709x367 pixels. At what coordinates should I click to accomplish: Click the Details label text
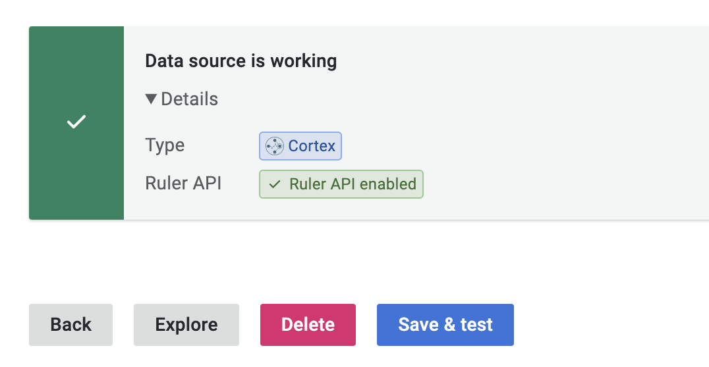[190, 99]
